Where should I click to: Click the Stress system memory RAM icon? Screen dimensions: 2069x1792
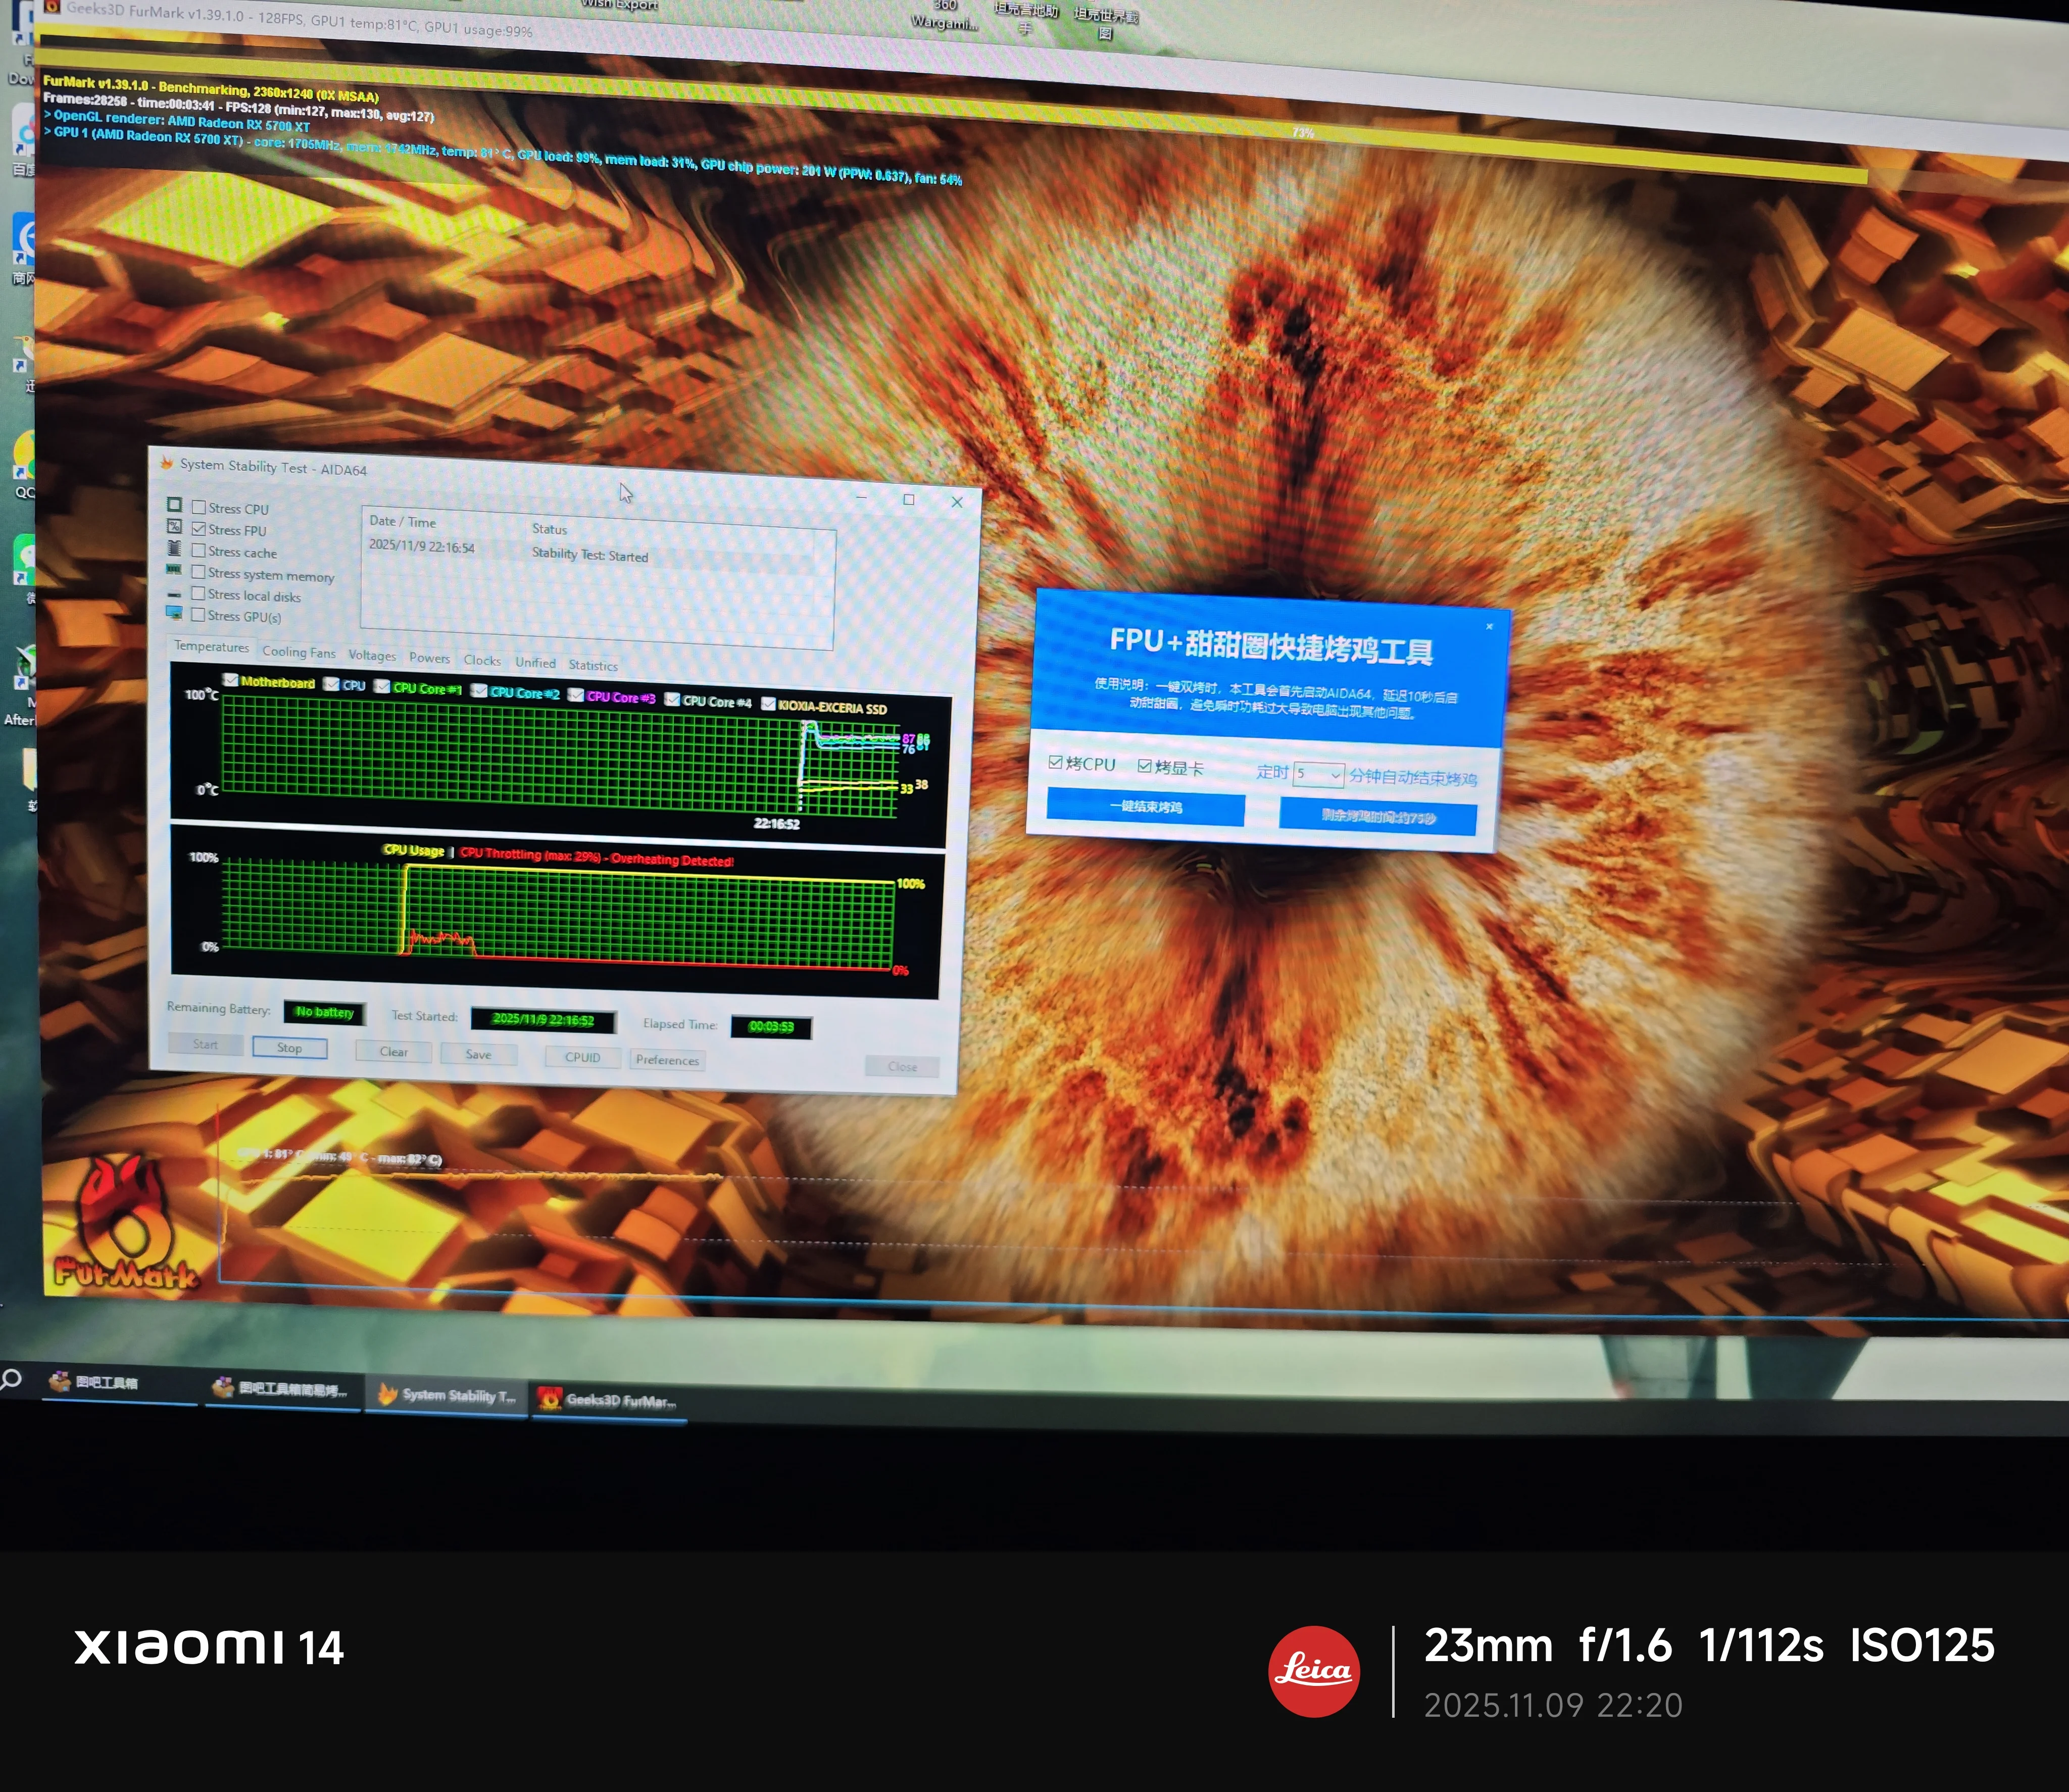coord(174,570)
